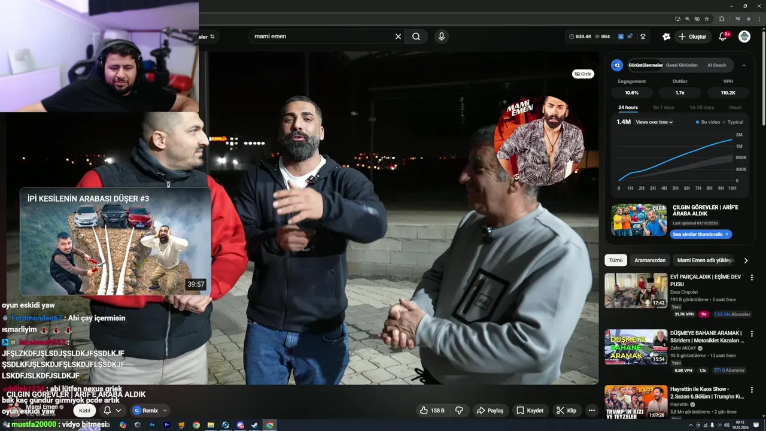Toggle the 'Bu video' chart legend
Viewport: 766px width, 431px height.
pyautogui.click(x=709, y=122)
